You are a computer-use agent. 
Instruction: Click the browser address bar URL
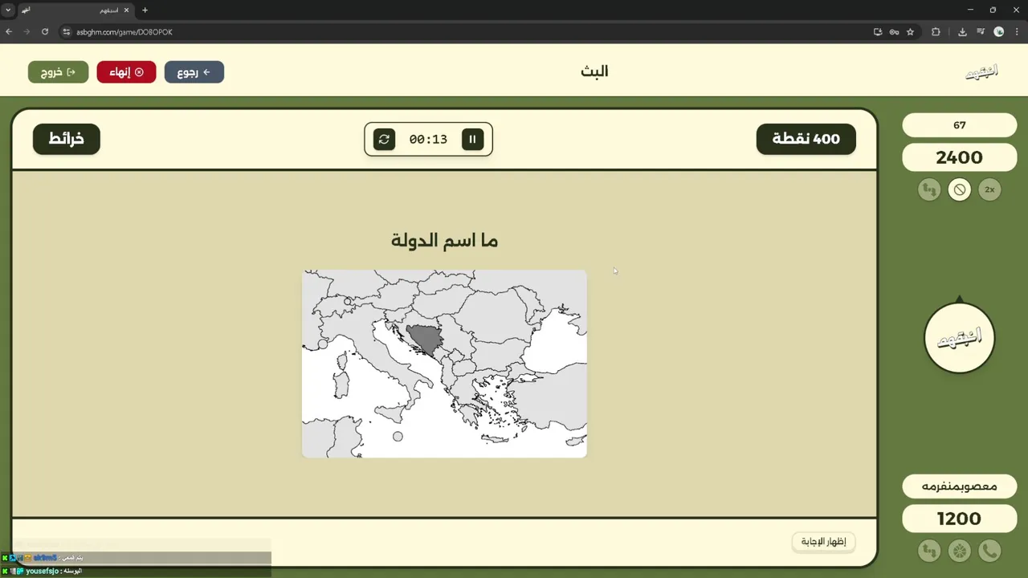click(x=124, y=32)
